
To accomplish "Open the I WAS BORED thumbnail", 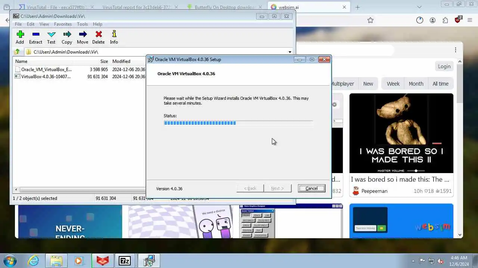I will coord(401,133).
